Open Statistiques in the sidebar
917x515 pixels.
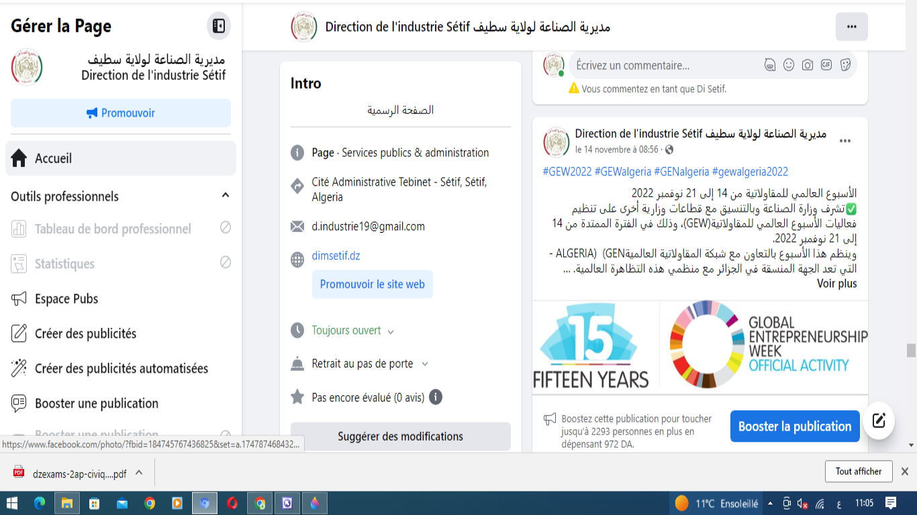[121, 264]
